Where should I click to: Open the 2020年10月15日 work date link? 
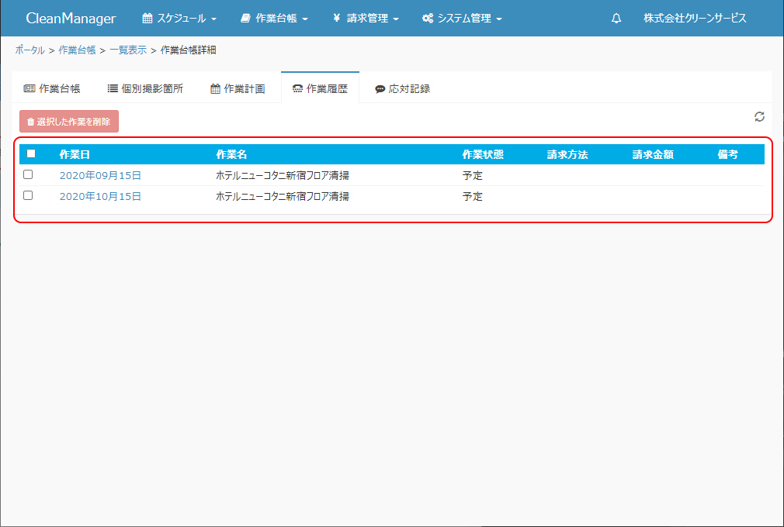pos(100,197)
